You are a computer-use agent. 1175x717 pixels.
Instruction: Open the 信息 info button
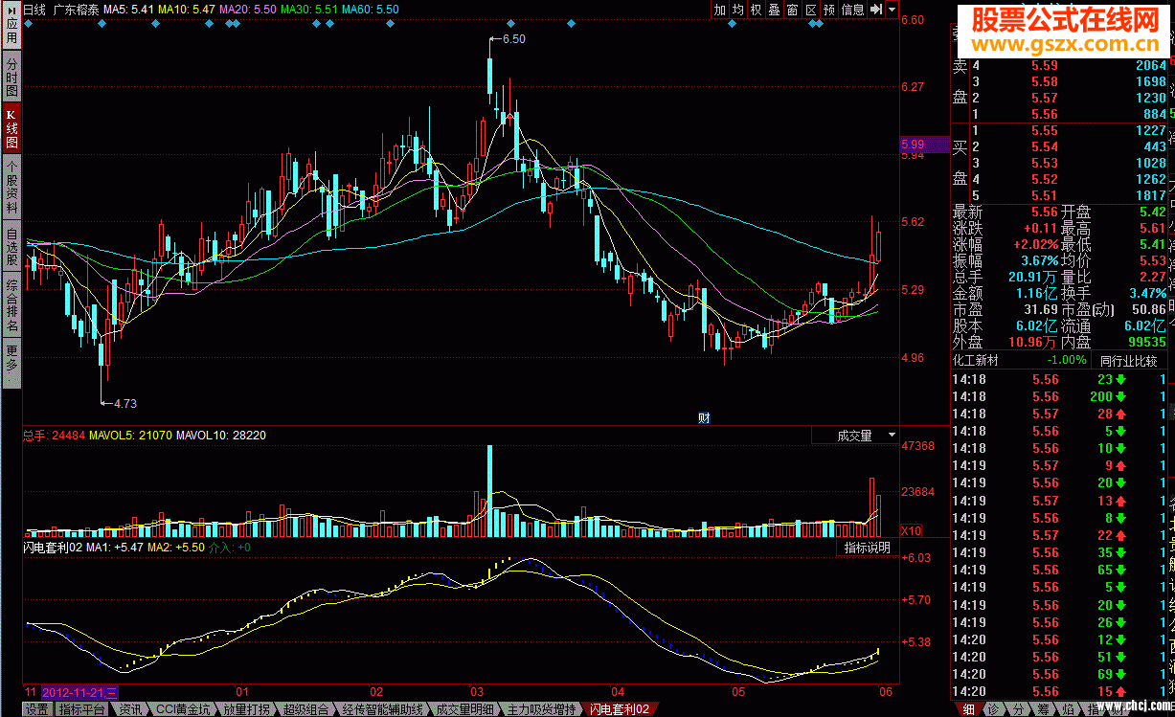click(853, 10)
